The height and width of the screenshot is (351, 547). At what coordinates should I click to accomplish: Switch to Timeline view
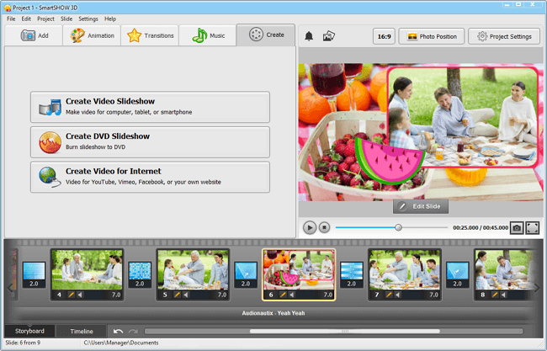click(82, 332)
